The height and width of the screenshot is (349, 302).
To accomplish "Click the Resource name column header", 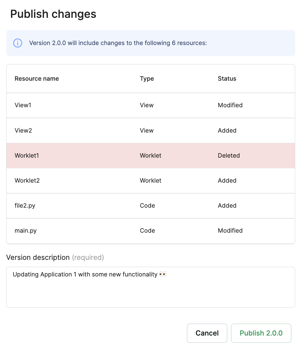I will 37,78.
